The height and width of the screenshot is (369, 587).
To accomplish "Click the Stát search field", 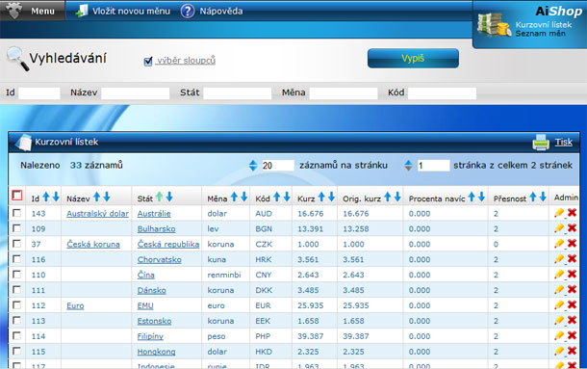I will 238,93.
